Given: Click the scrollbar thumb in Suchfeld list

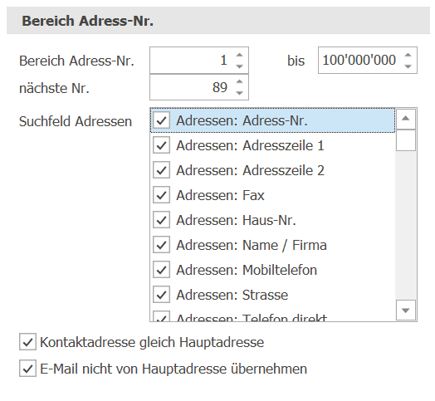Looking at the screenshot, I should 406,140.
